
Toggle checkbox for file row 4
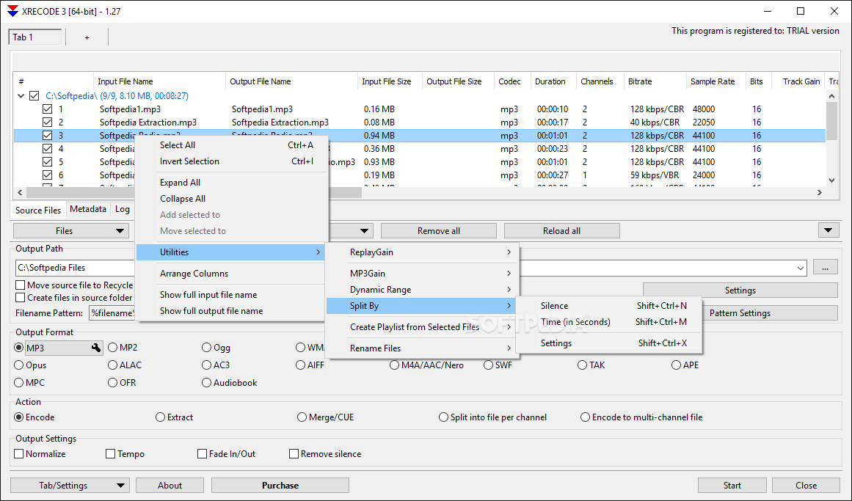point(47,148)
